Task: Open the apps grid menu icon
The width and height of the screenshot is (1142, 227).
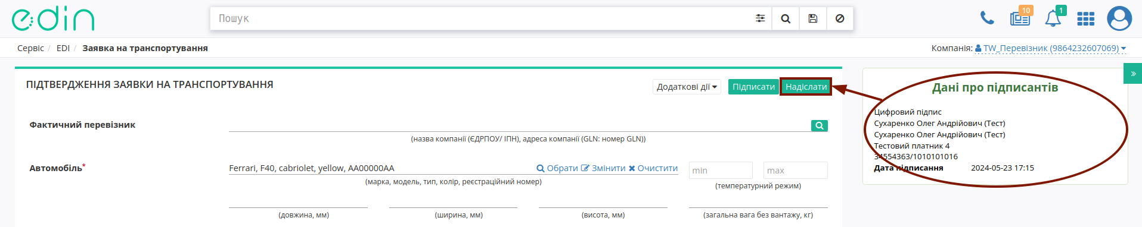Action: pyautogui.click(x=1085, y=19)
